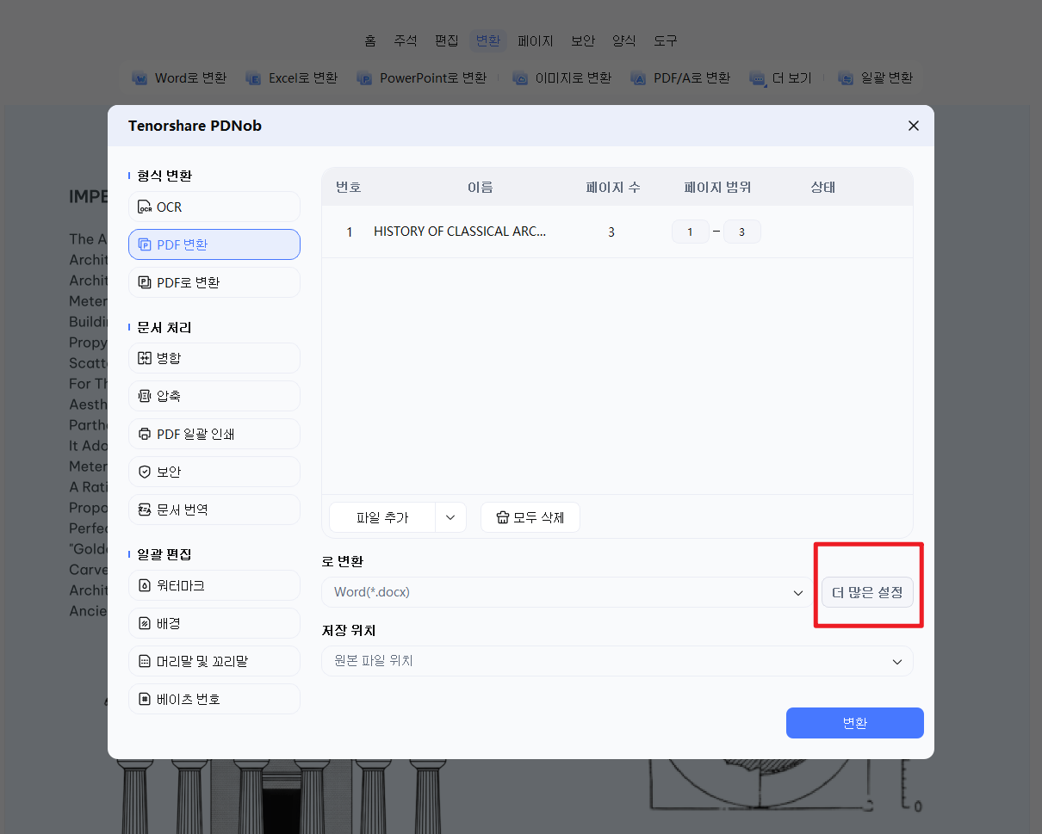Choose PDF 변환 in the sidebar
1042x834 pixels.
click(x=214, y=244)
